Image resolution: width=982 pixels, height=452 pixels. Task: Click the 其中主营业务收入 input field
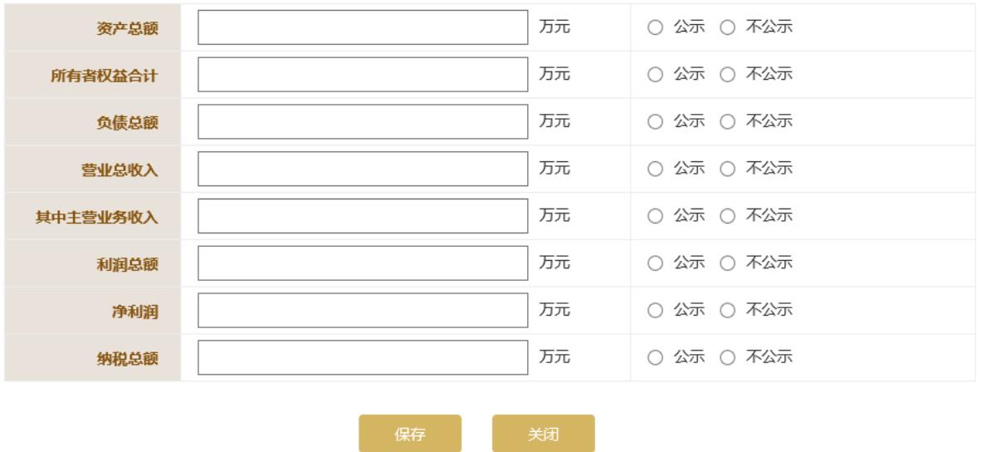point(363,217)
